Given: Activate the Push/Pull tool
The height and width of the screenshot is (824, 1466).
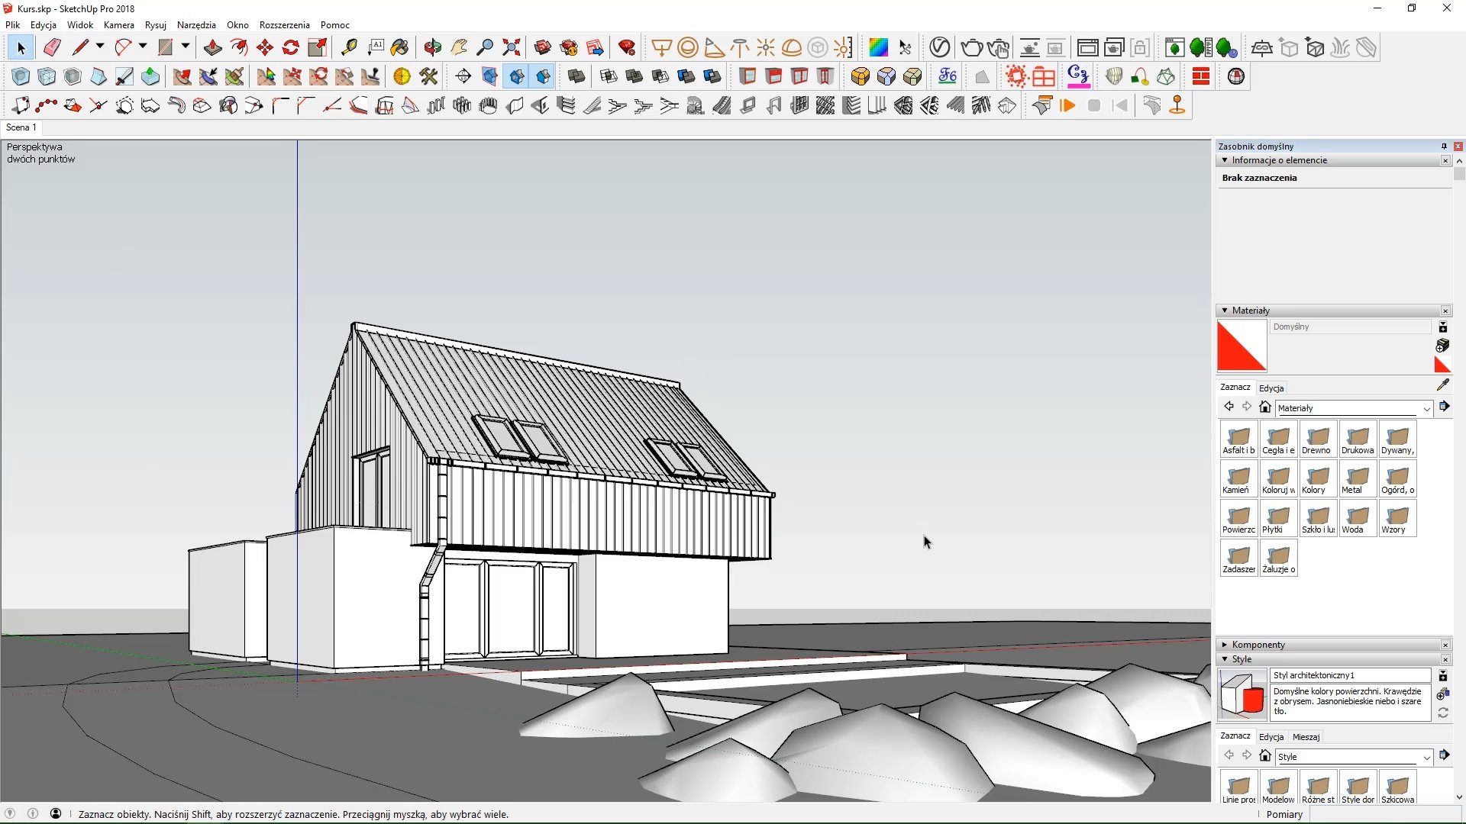Looking at the screenshot, I should click(x=212, y=48).
